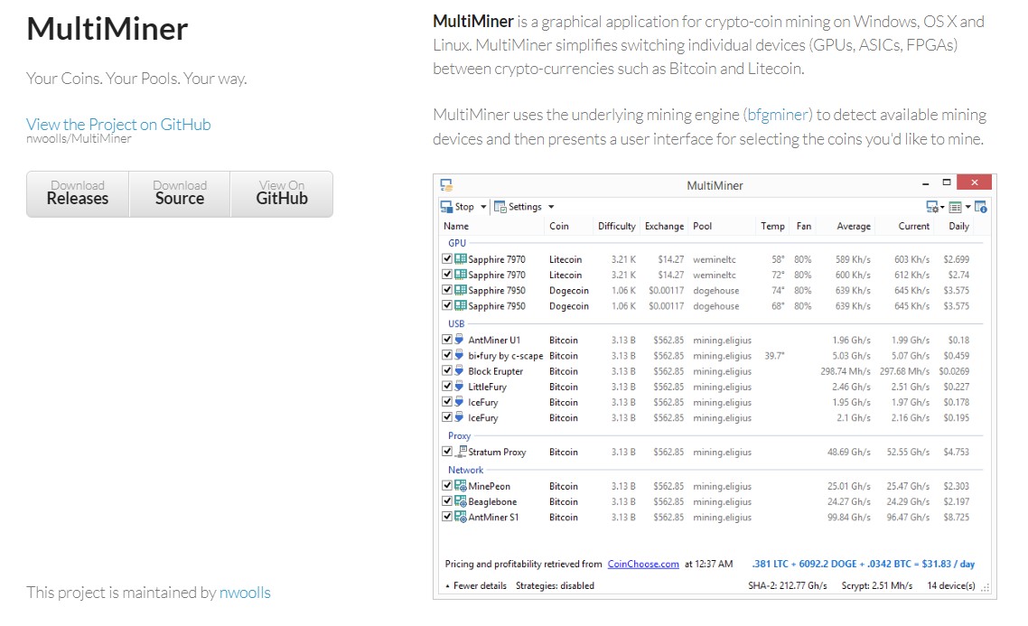Viewport: 1028px width, 626px height.
Task: Toggle the Stratum Proxy checkbox
Action: tap(447, 451)
